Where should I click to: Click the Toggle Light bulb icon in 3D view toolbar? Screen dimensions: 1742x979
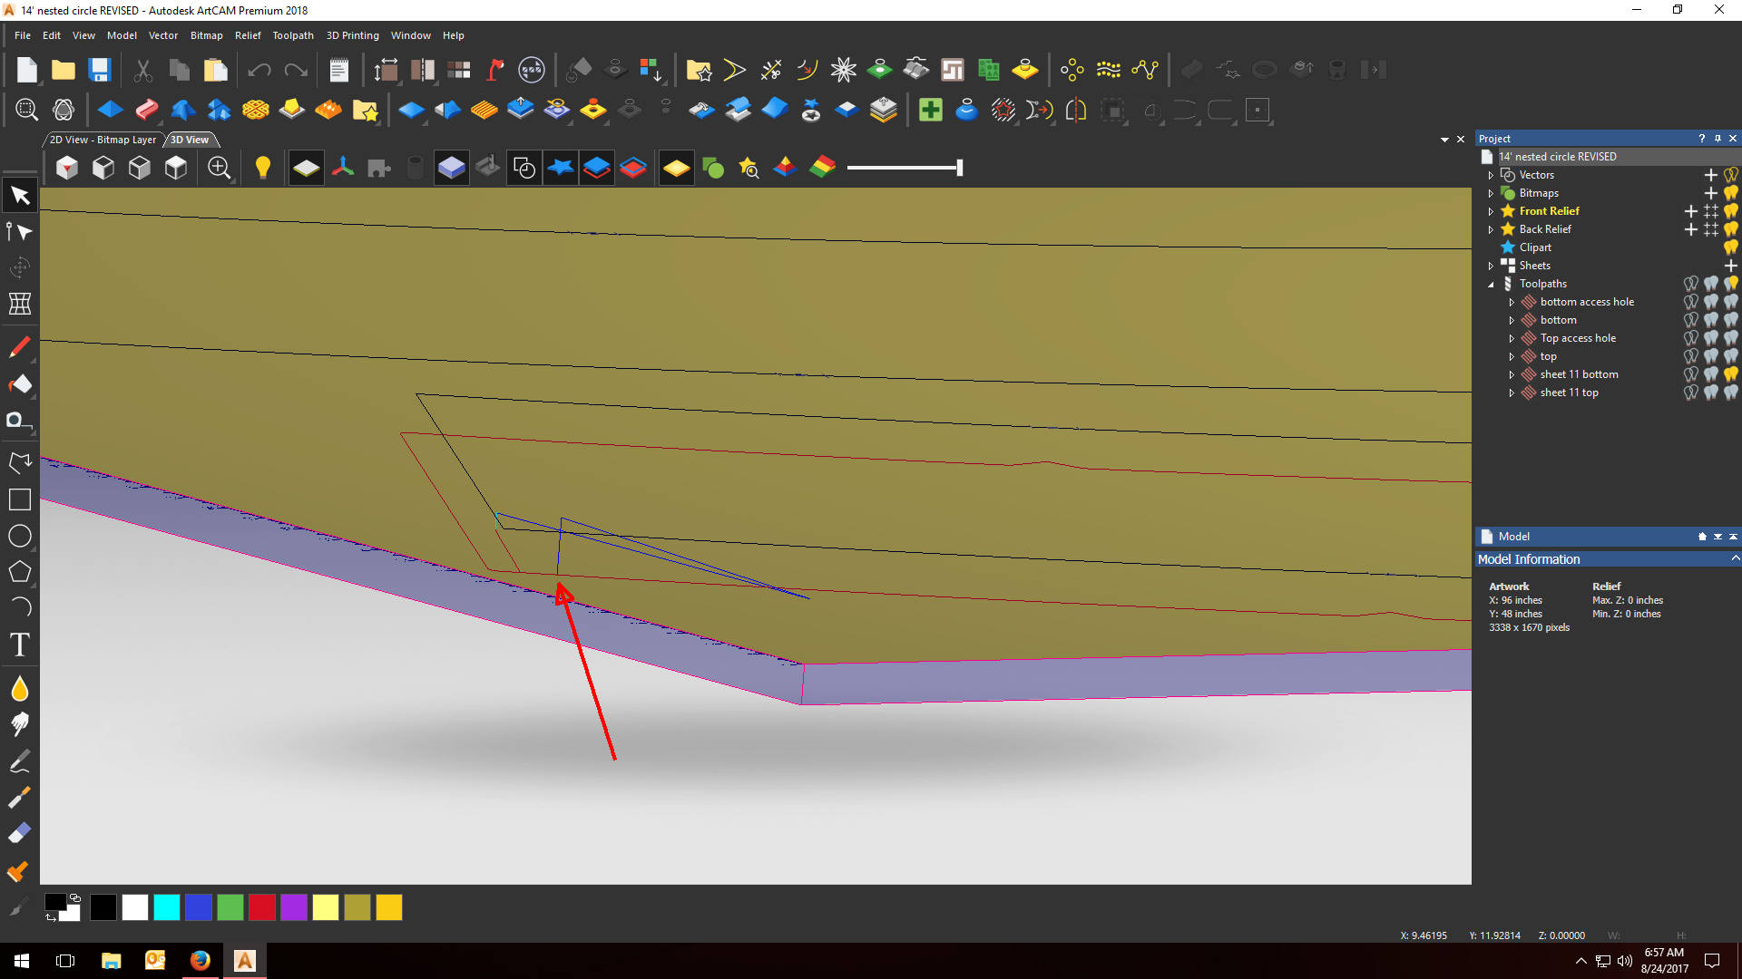(x=263, y=167)
